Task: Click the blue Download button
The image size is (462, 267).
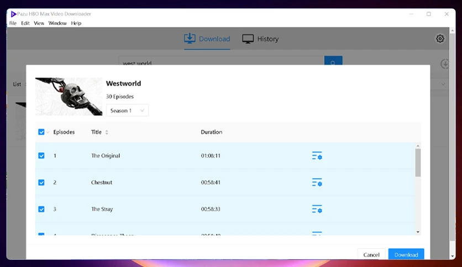Action: tap(406, 254)
